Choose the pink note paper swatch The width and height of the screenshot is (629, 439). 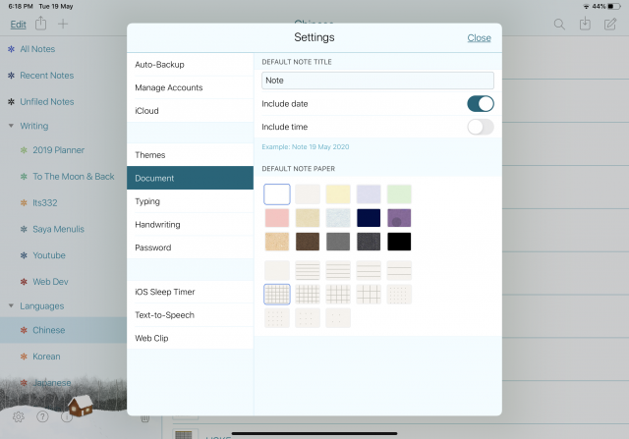277,218
